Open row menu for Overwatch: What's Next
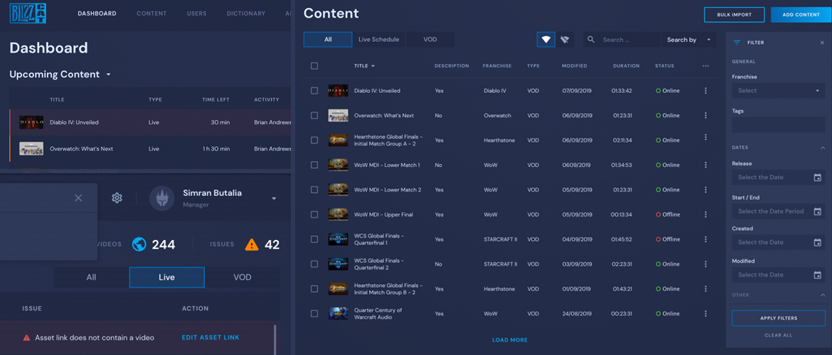The width and height of the screenshot is (832, 355). coord(705,116)
